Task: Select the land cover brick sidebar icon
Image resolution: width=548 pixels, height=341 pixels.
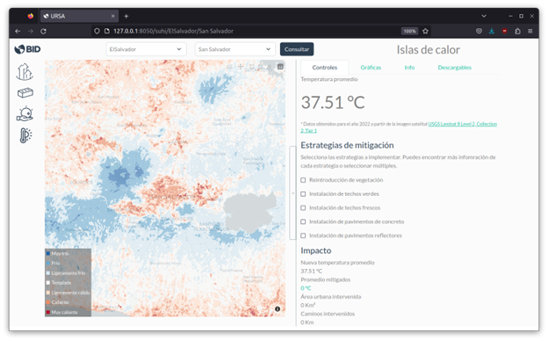Action: coord(25,92)
